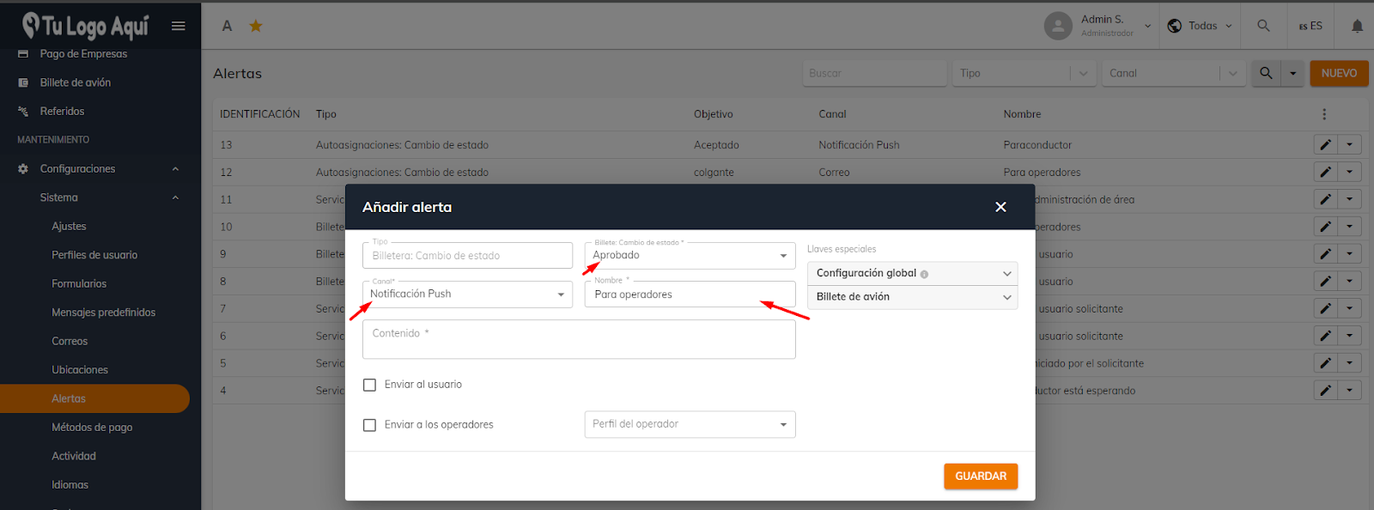This screenshot has height=510, width=1374.
Task: Click the Tipo field in dialog
Action: coord(467,255)
